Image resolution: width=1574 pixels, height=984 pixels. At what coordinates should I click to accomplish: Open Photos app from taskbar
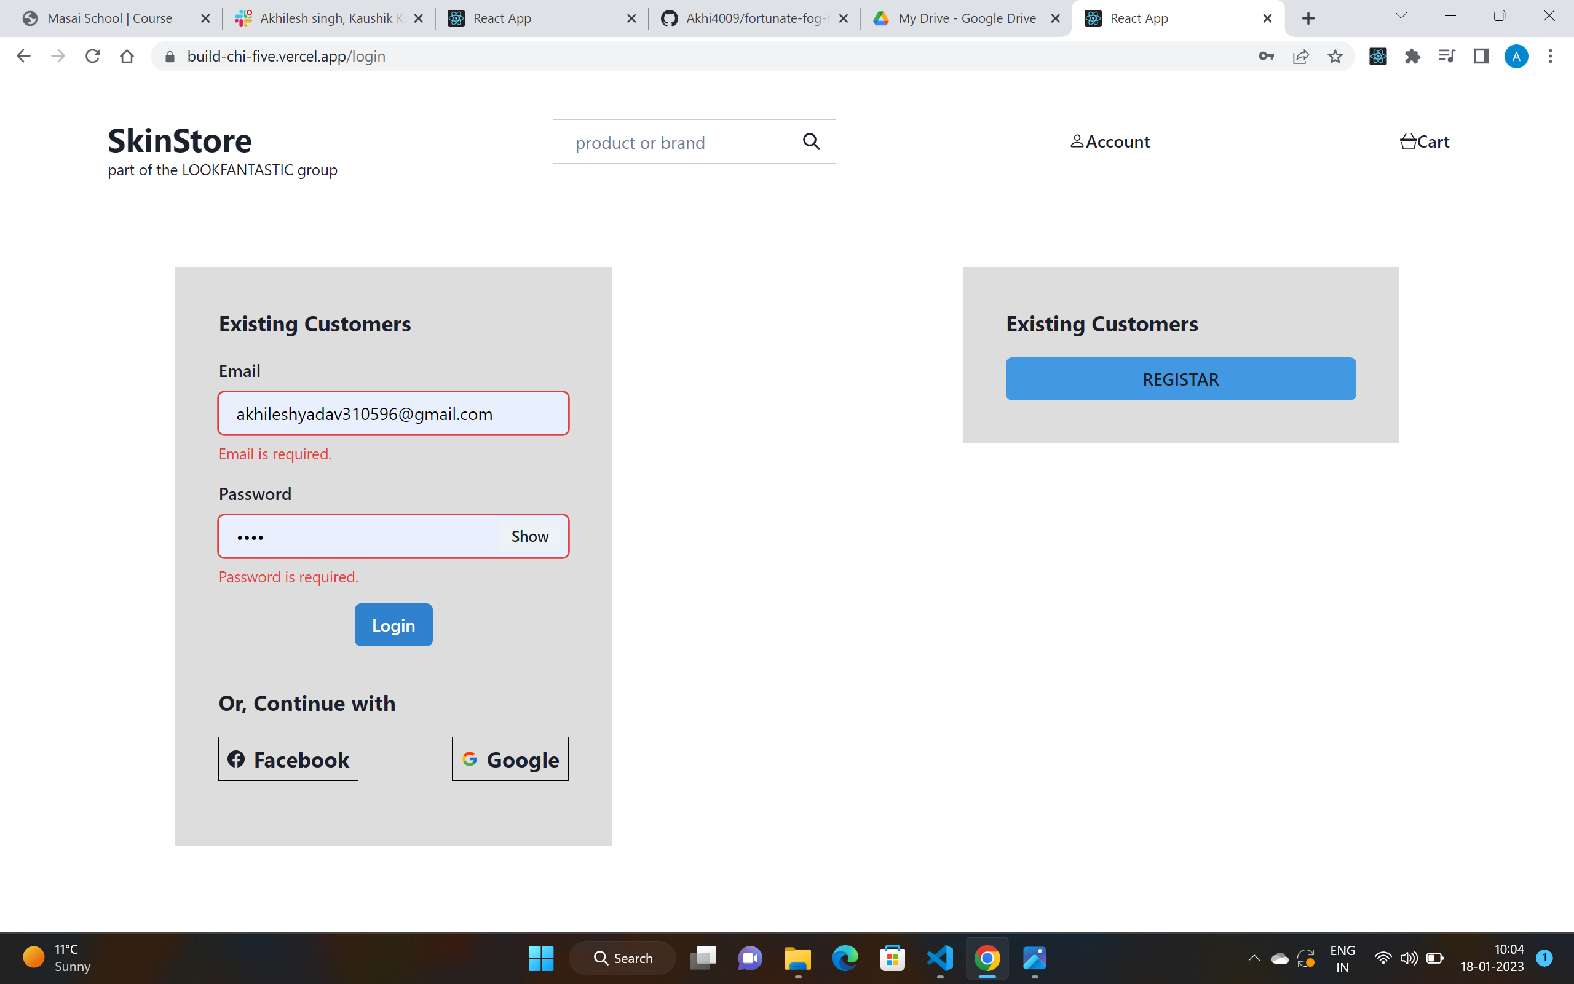1034,958
